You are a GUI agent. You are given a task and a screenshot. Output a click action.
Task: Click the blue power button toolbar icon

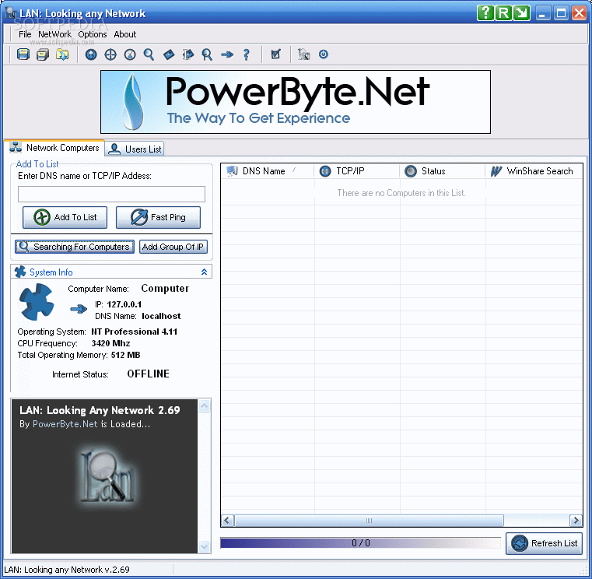coord(324,54)
